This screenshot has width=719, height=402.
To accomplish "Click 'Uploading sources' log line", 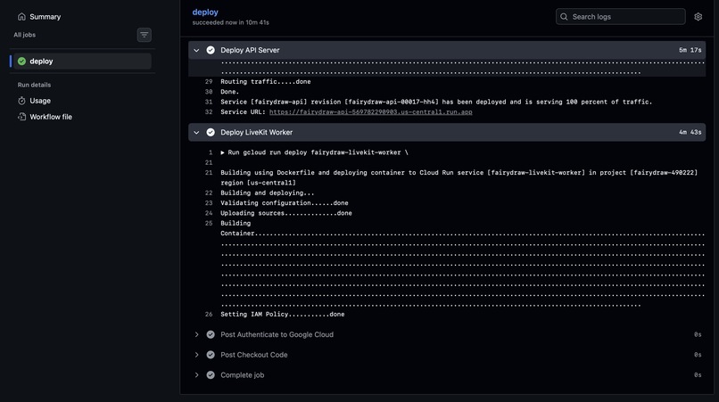I will click(x=286, y=213).
